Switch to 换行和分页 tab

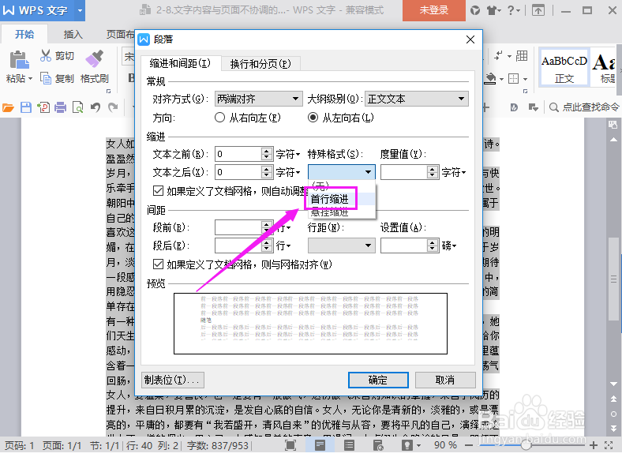coord(260,63)
